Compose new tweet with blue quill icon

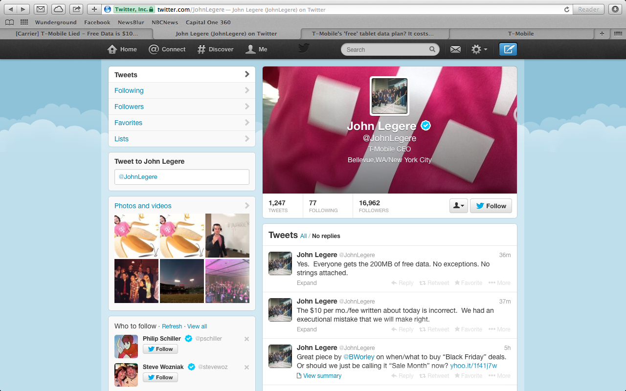pos(508,49)
